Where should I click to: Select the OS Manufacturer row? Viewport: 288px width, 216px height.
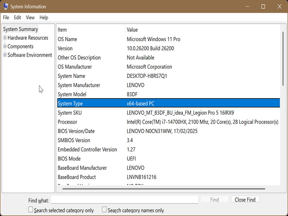coord(168,67)
